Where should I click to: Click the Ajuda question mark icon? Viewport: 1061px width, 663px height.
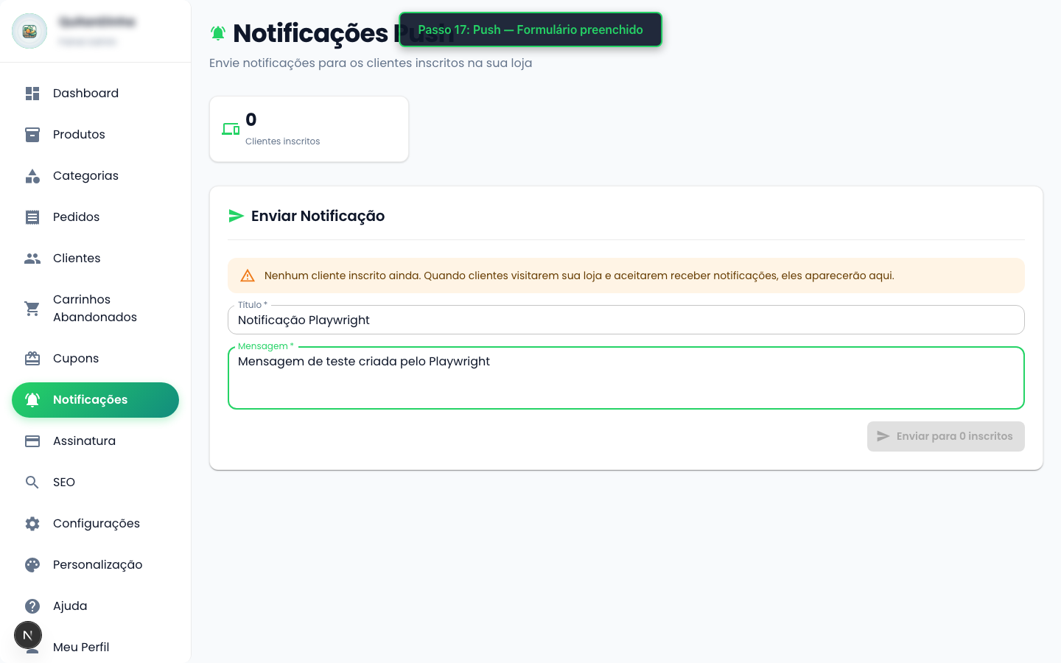click(32, 606)
